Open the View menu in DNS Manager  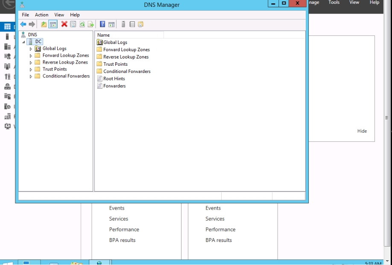[59, 15]
